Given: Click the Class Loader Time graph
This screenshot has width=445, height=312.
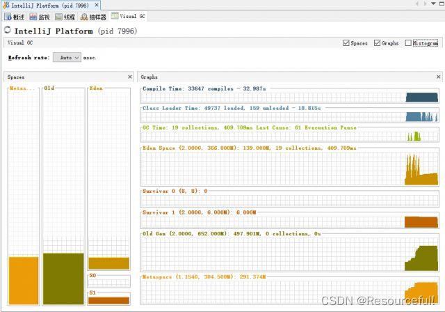Looking at the screenshot, I should (x=289, y=117).
